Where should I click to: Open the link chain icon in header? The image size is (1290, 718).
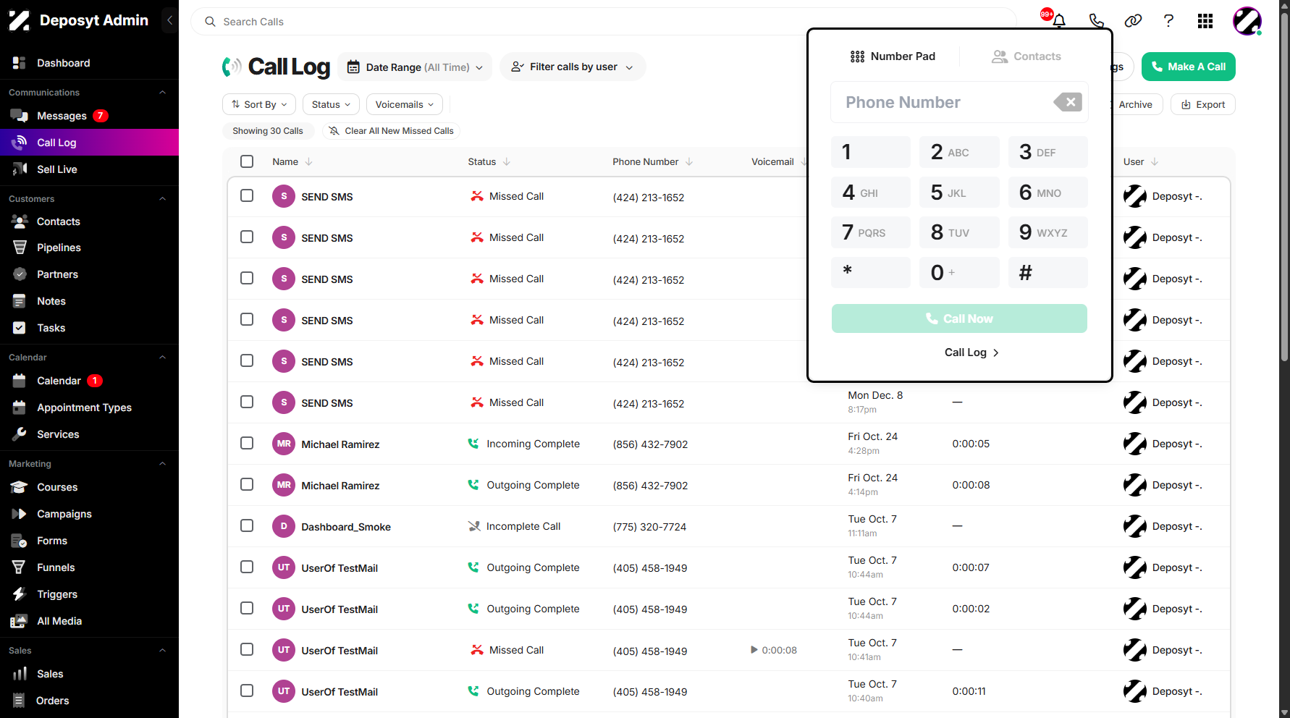click(x=1133, y=21)
